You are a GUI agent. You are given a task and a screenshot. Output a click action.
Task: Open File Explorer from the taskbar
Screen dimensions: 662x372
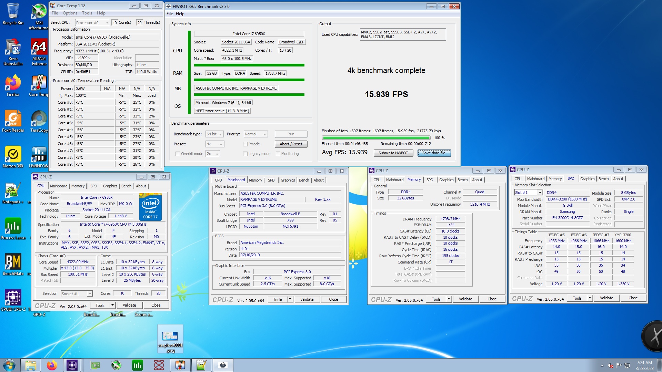pos(31,365)
